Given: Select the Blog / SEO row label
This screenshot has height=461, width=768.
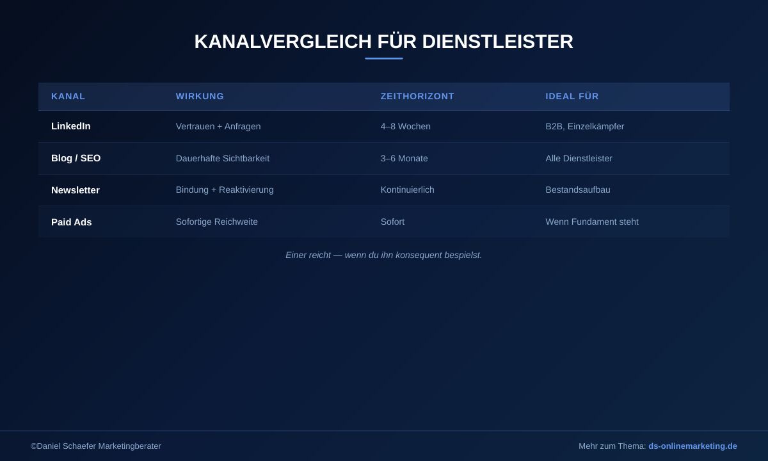Looking at the screenshot, I should click(76, 158).
